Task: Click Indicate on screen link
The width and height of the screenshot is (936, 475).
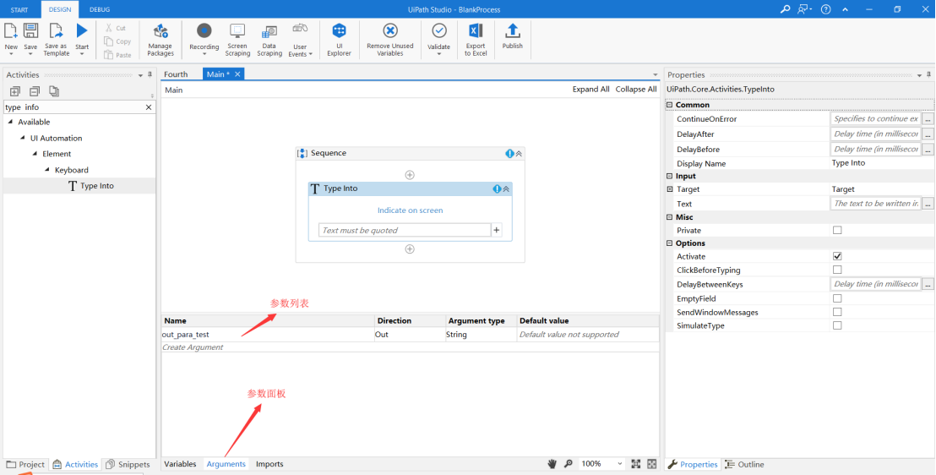Action: click(410, 210)
